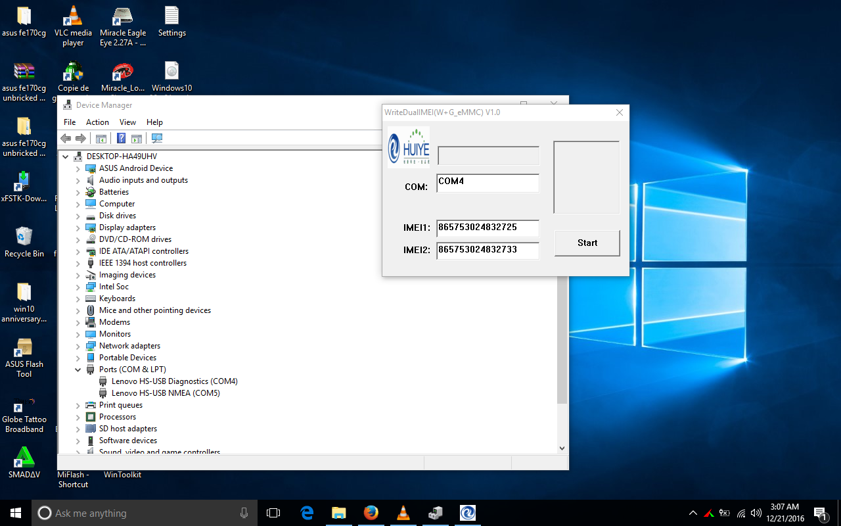Click Device Manager vertical scrollbar thumb
The width and height of the screenshot is (841, 526).
(x=562, y=339)
